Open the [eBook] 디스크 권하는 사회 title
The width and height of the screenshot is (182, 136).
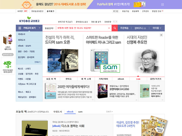coord(68,126)
